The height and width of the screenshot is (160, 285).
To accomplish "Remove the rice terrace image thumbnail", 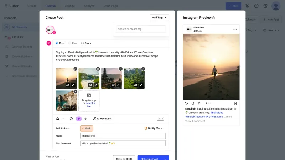I will 143,69.
